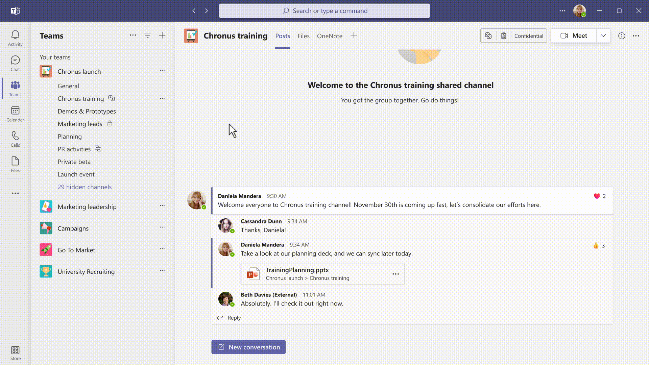The width and height of the screenshot is (649, 365).
Task: Open the Calendar app icon
Action: click(x=15, y=114)
